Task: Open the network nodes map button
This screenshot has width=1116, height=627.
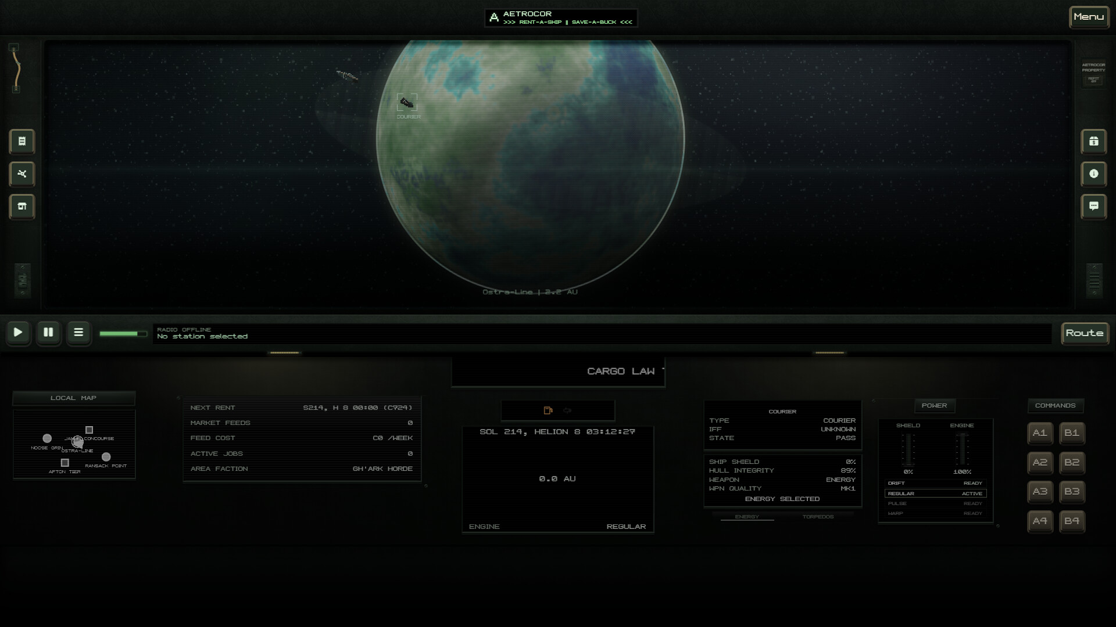Action: pos(22,174)
